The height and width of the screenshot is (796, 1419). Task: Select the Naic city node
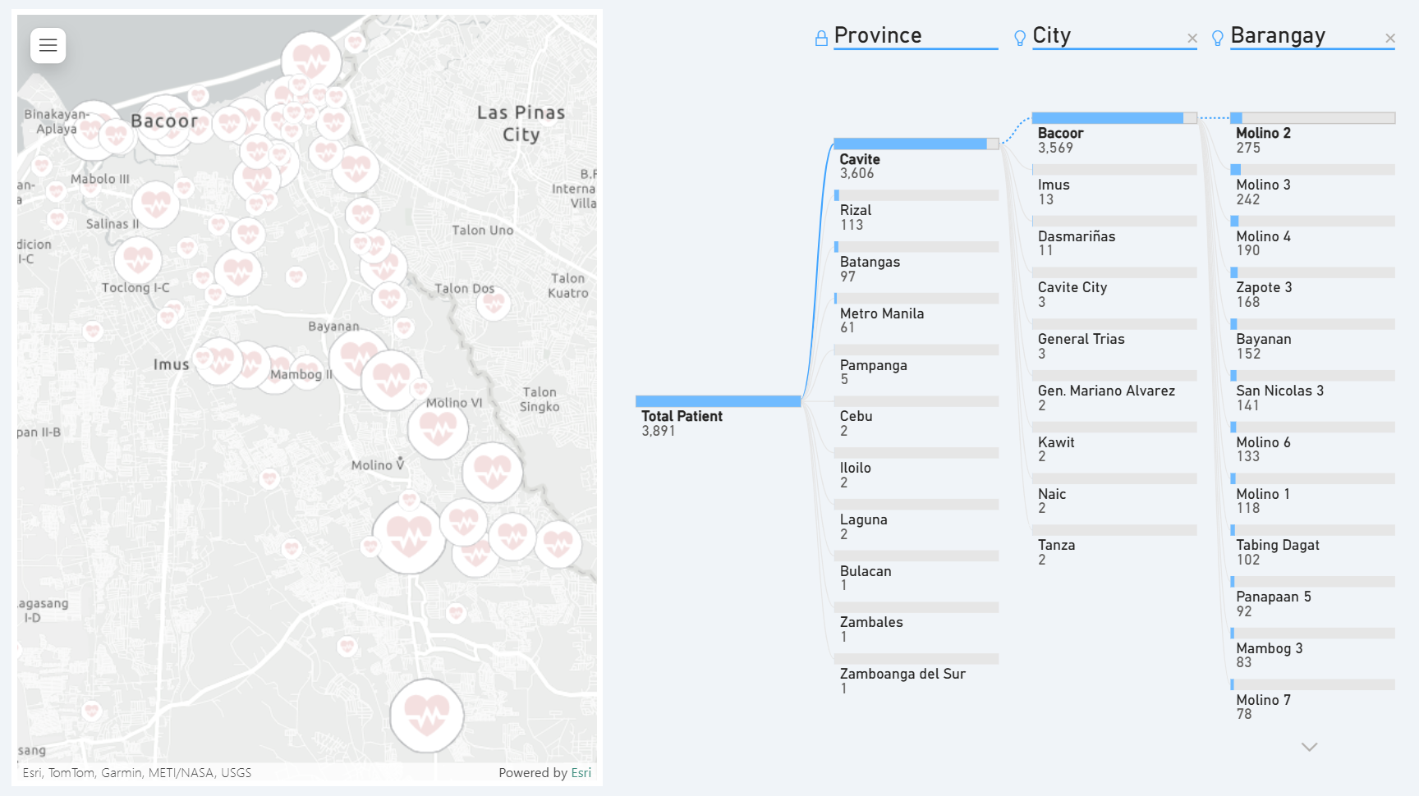click(x=1114, y=495)
